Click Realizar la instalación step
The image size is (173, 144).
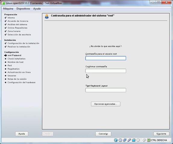tap(19, 47)
